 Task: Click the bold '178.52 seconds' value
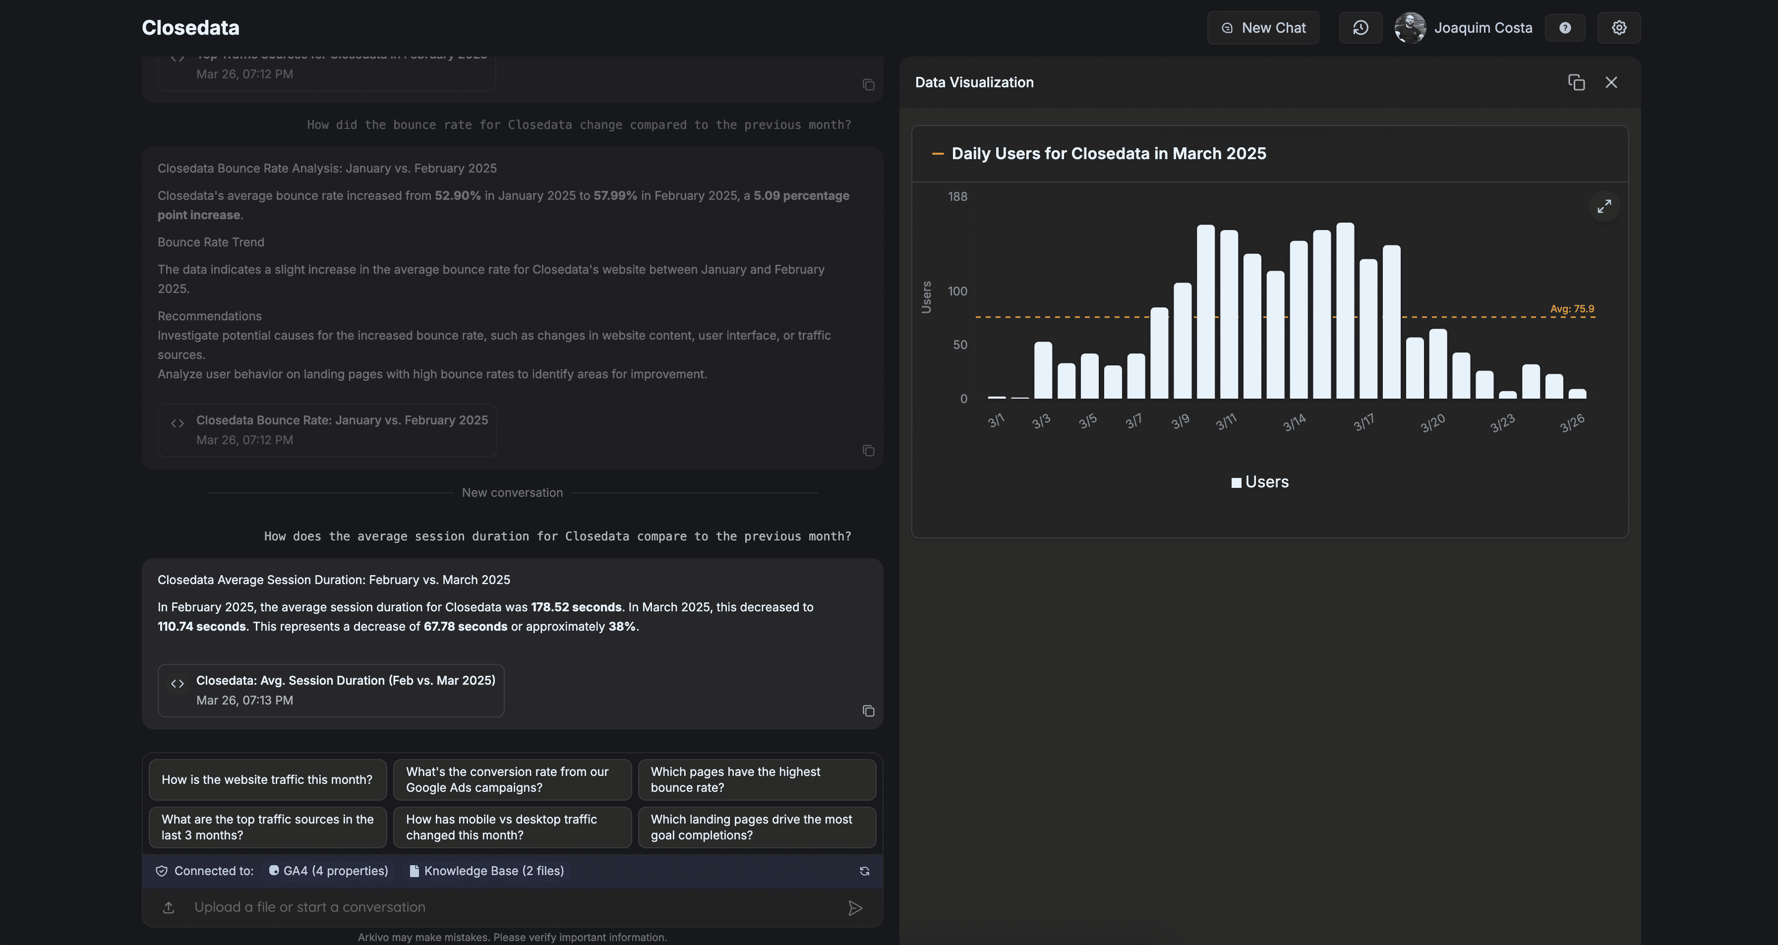pyautogui.click(x=576, y=607)
